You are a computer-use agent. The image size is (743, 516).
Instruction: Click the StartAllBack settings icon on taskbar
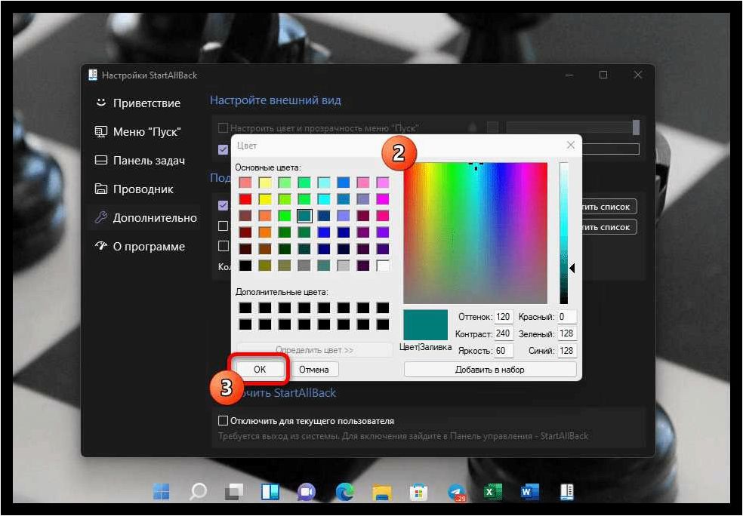tap(567, 493)
